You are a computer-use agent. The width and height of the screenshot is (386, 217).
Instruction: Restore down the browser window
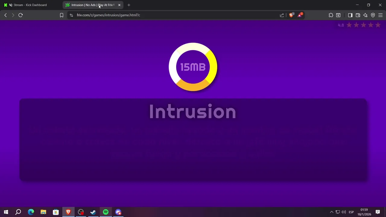coord(369,5)
